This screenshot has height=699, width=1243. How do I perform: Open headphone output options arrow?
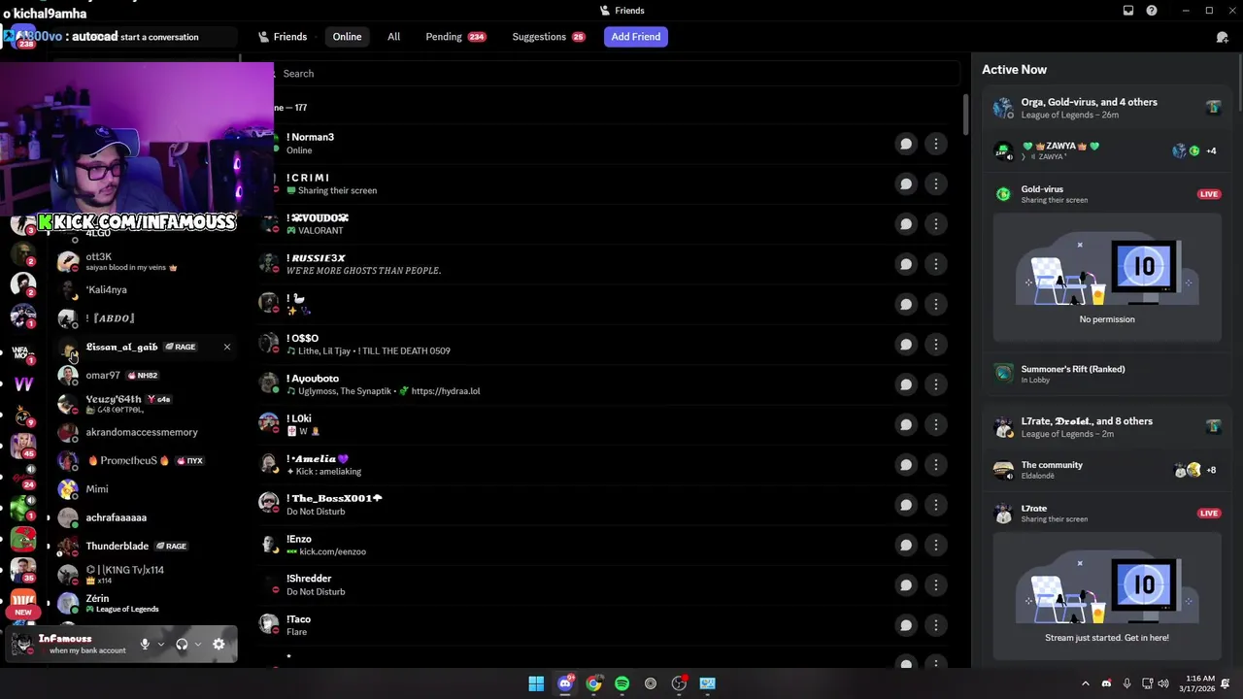click(198, 644)
